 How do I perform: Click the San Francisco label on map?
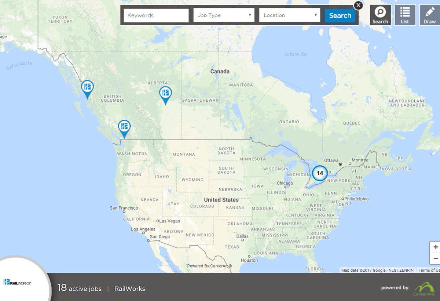tap(124, 208)
